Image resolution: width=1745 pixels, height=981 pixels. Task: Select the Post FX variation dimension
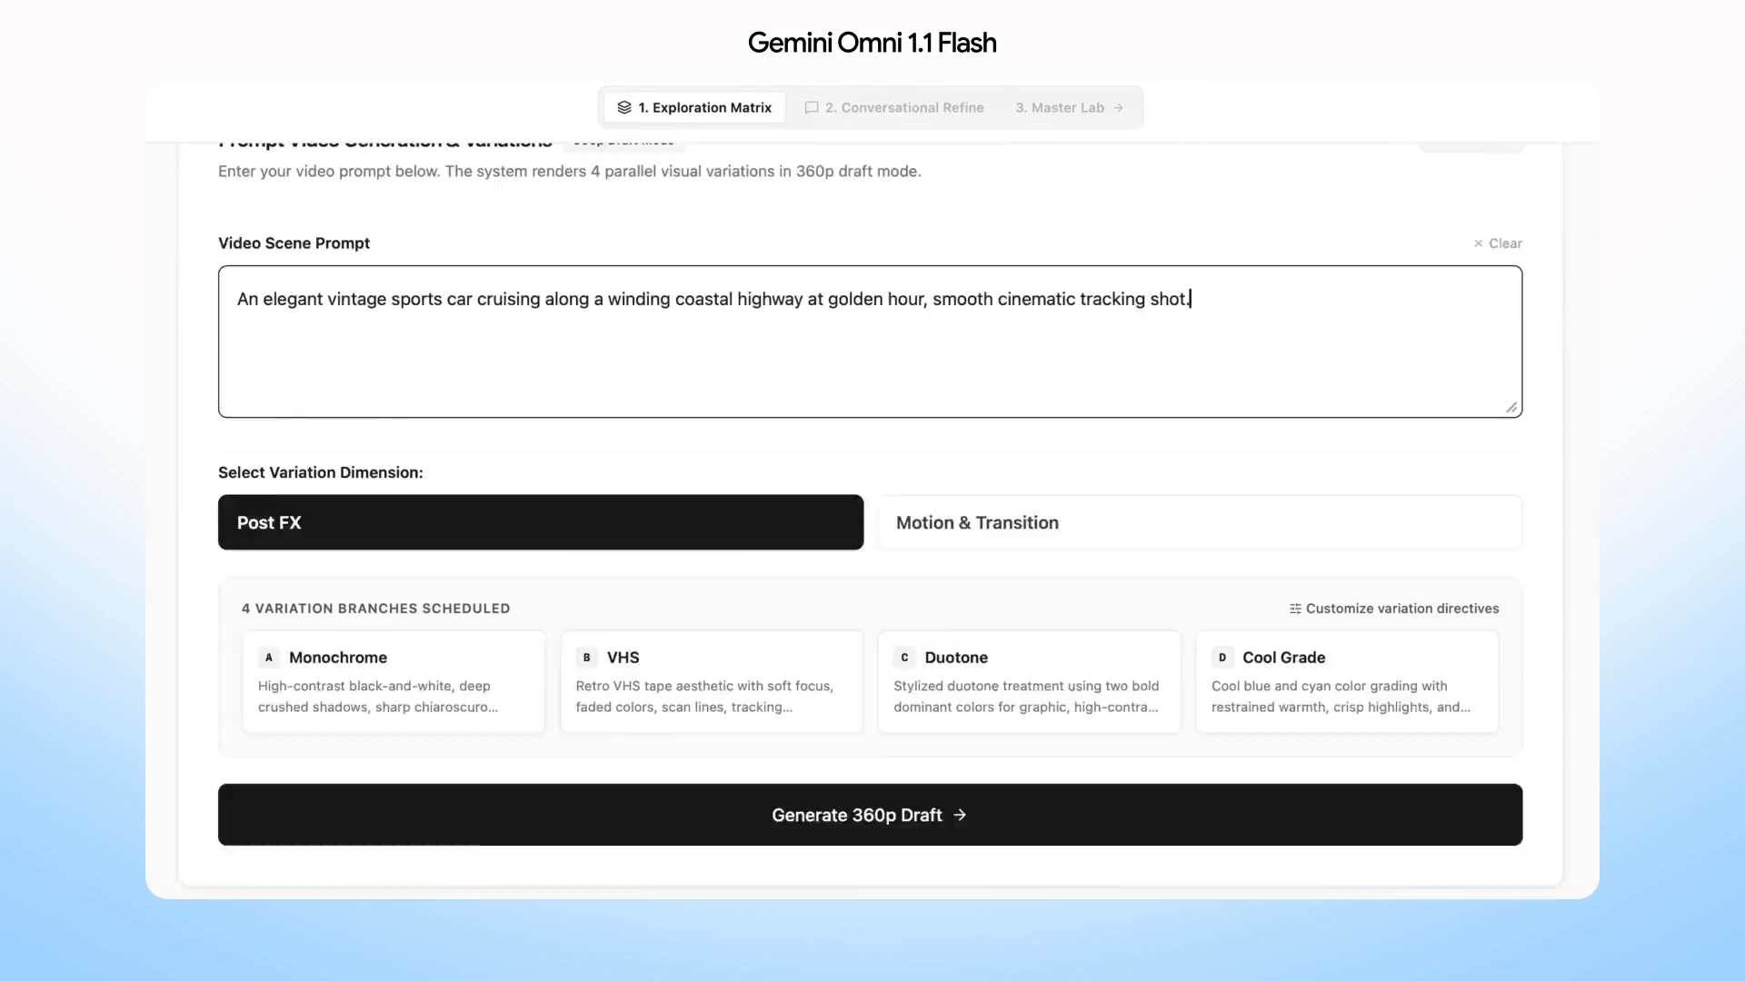[541, 522]
